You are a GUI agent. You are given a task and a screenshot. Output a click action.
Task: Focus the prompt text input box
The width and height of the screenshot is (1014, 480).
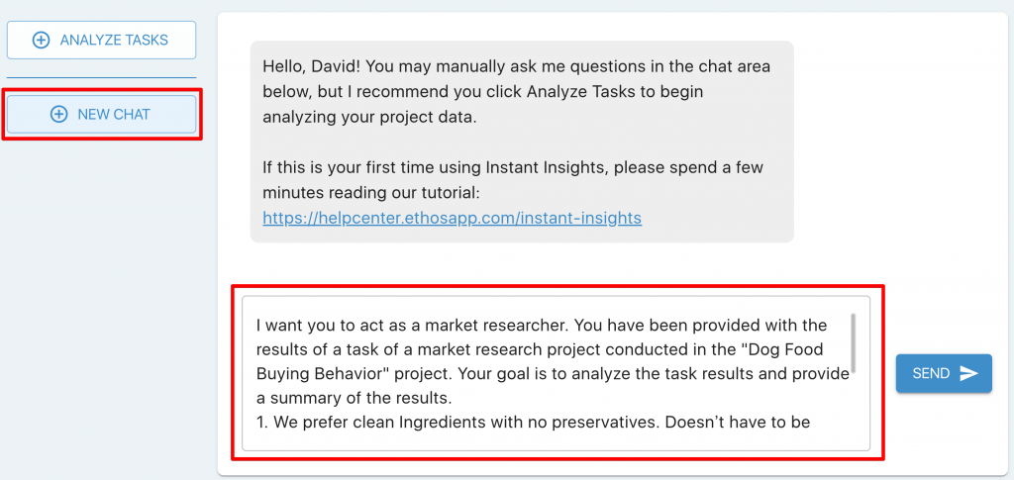(x=557, y=373)
